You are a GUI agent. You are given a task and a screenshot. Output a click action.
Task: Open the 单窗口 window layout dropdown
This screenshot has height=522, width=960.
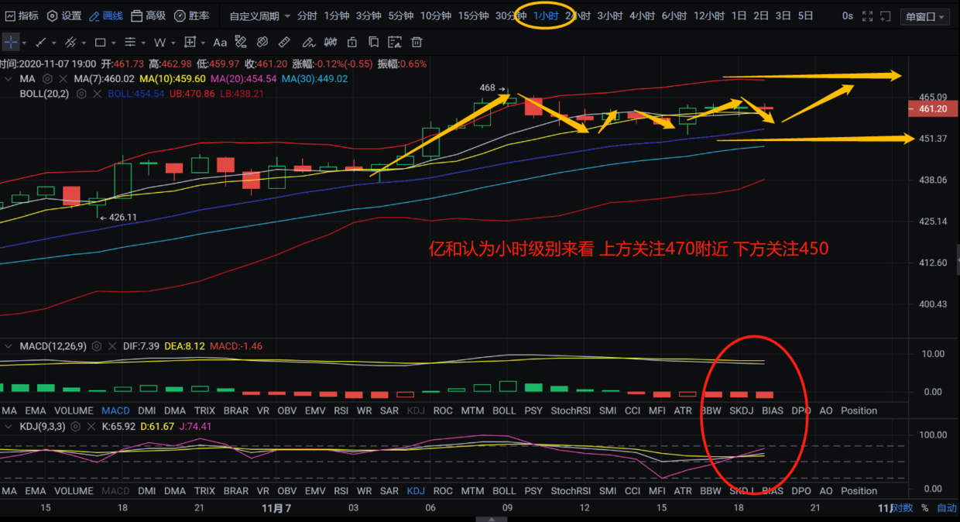pyautogui.click(x=924, y=16)
